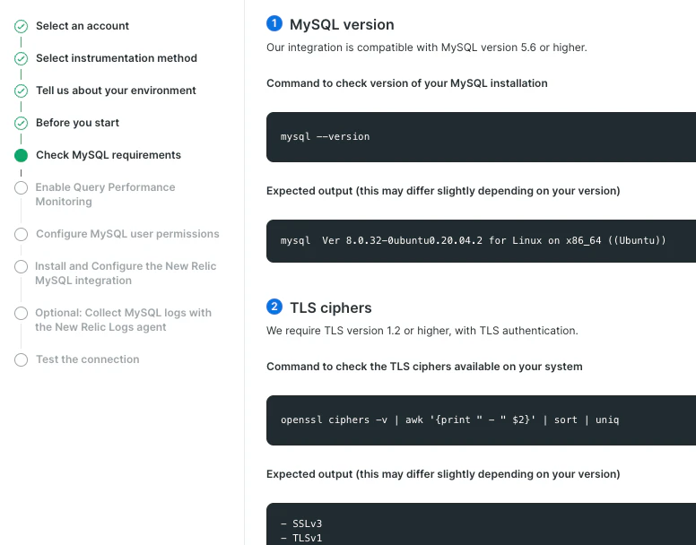The height and width of the screenshot is (545, 696).
Task: Open the Select an account step
Action: (x=83, y=26)
